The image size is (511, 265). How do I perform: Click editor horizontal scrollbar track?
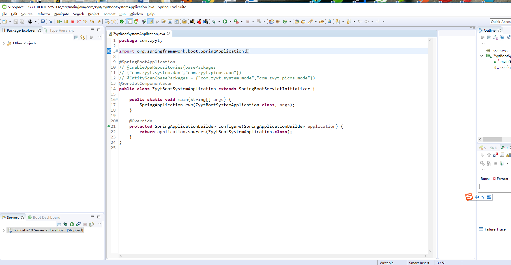coord(273,256)
